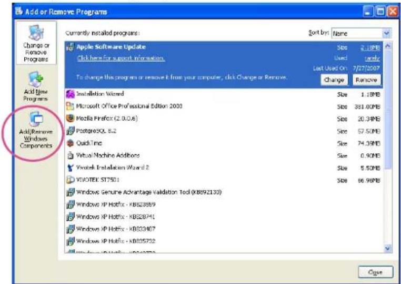The width and height of the screenshot is (401, 284).
Task: Click the Virtual Machine Additions icon
Action: tap(70, 155)
